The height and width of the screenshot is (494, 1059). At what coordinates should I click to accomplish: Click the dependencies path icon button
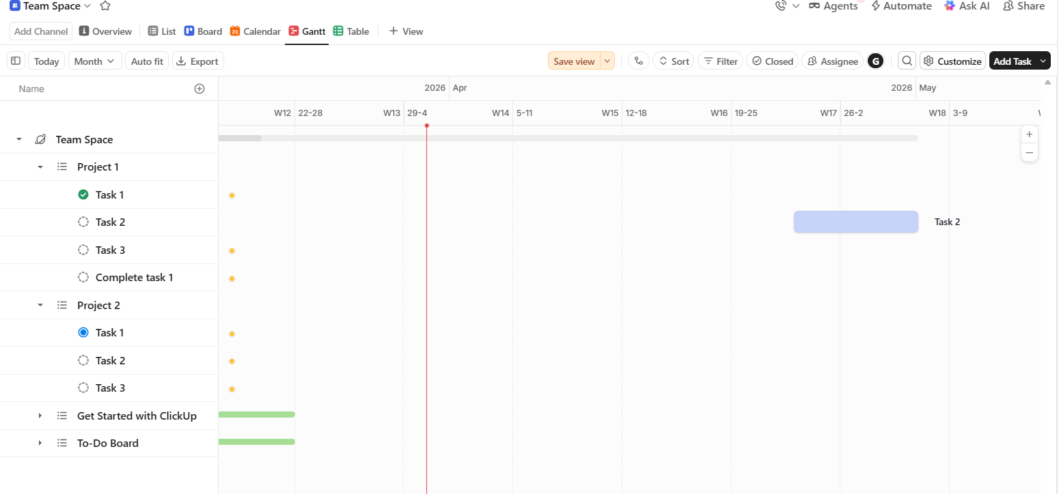point(639,61)
